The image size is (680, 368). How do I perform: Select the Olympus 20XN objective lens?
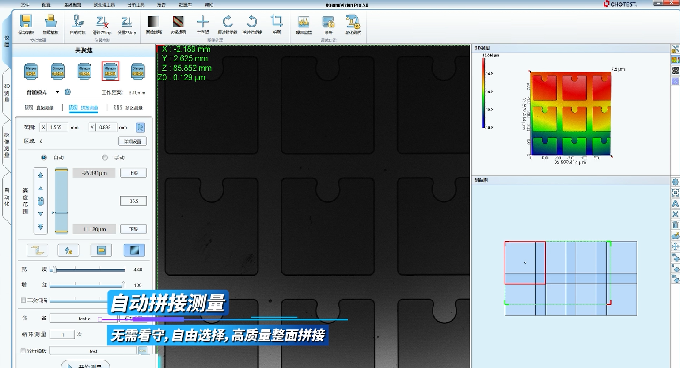pos(110,71)
